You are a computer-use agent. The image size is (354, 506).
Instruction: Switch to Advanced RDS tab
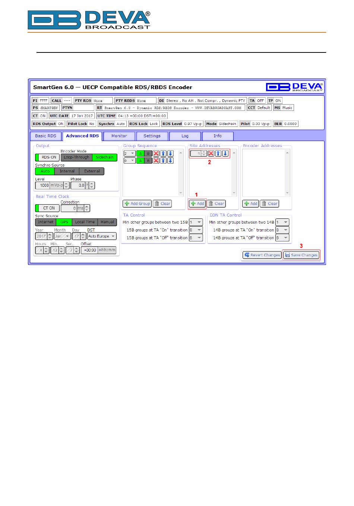coord(82,136)
